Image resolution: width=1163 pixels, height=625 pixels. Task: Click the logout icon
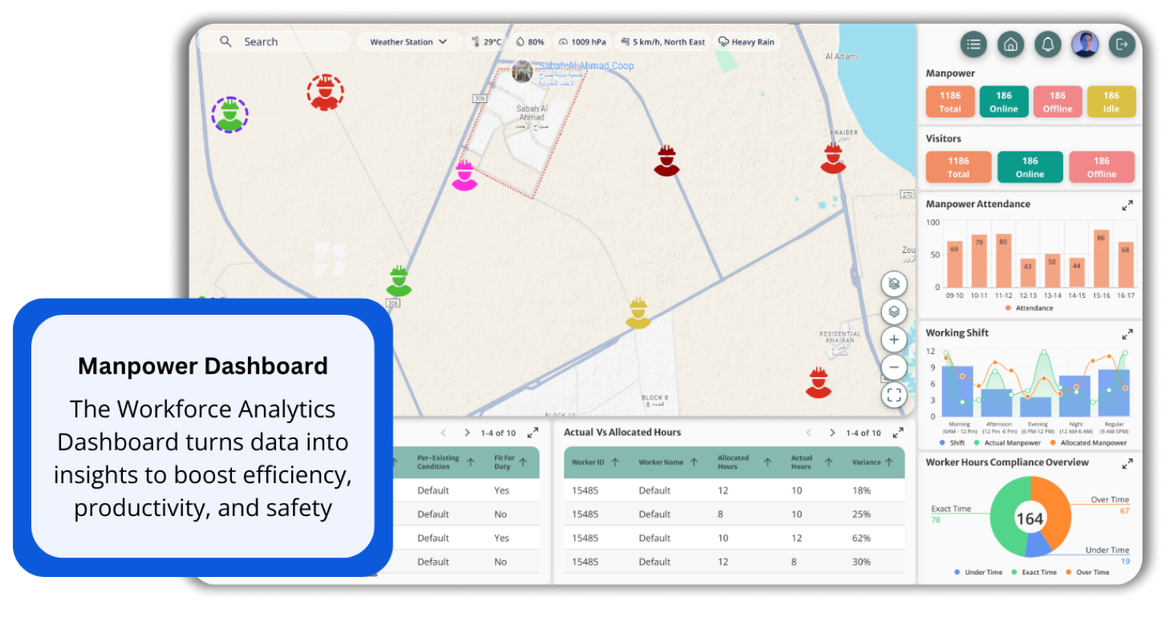click(1122, 44)
